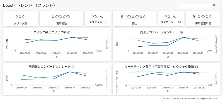Click 2024-08-19 label on クリック数 chart

click(72, 53)
